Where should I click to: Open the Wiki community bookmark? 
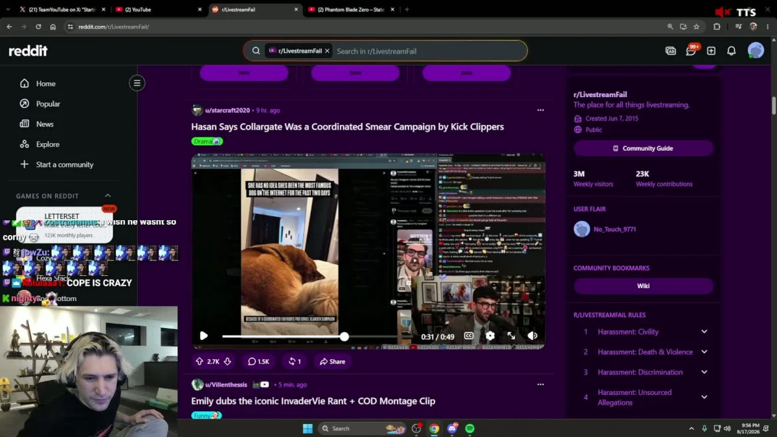[644, 286]
